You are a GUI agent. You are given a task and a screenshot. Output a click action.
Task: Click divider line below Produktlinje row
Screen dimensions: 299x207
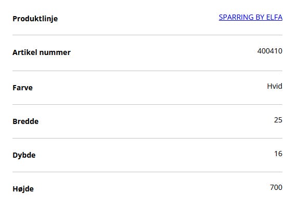[147, 35]
